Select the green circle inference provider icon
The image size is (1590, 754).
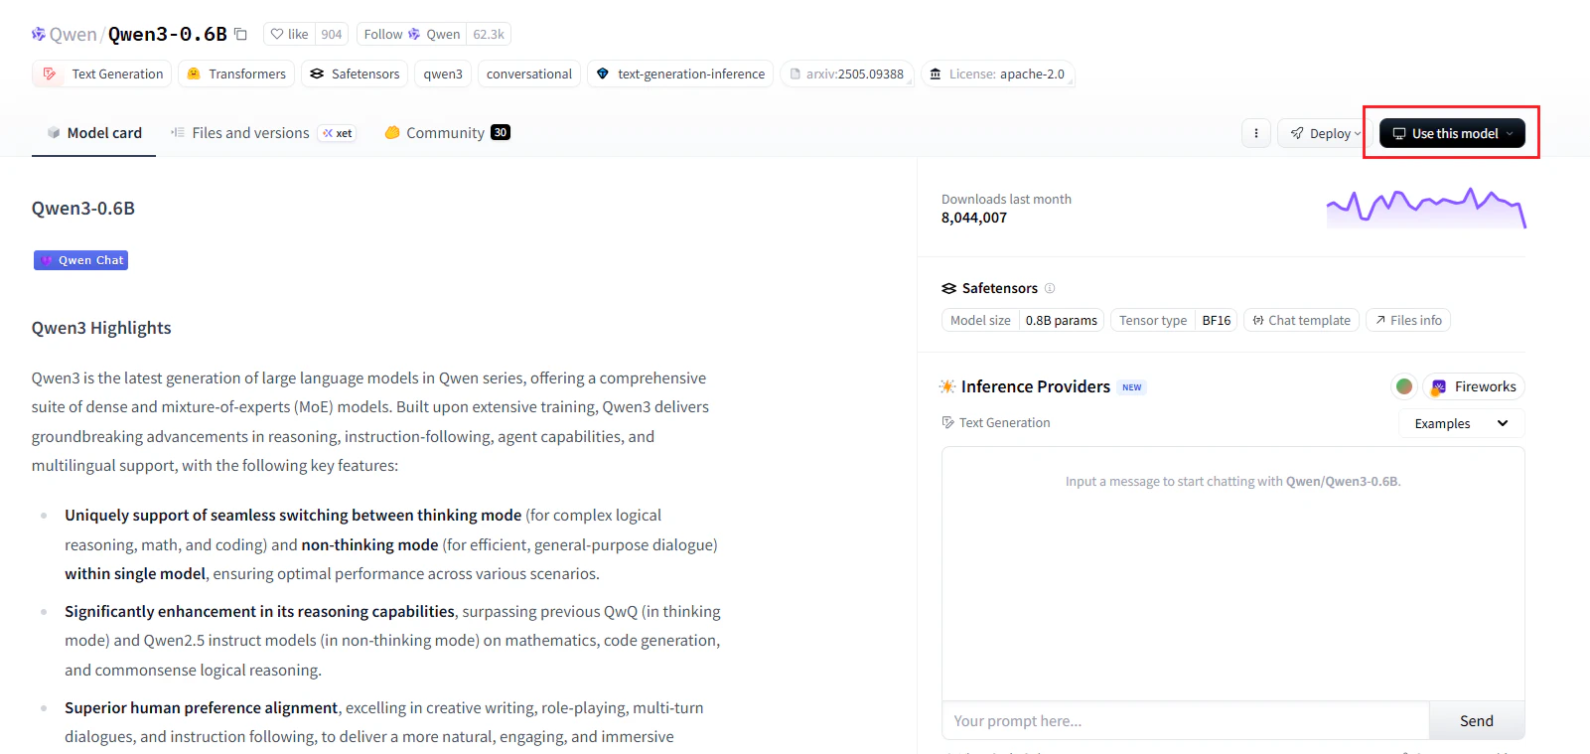pos(1404,386)
